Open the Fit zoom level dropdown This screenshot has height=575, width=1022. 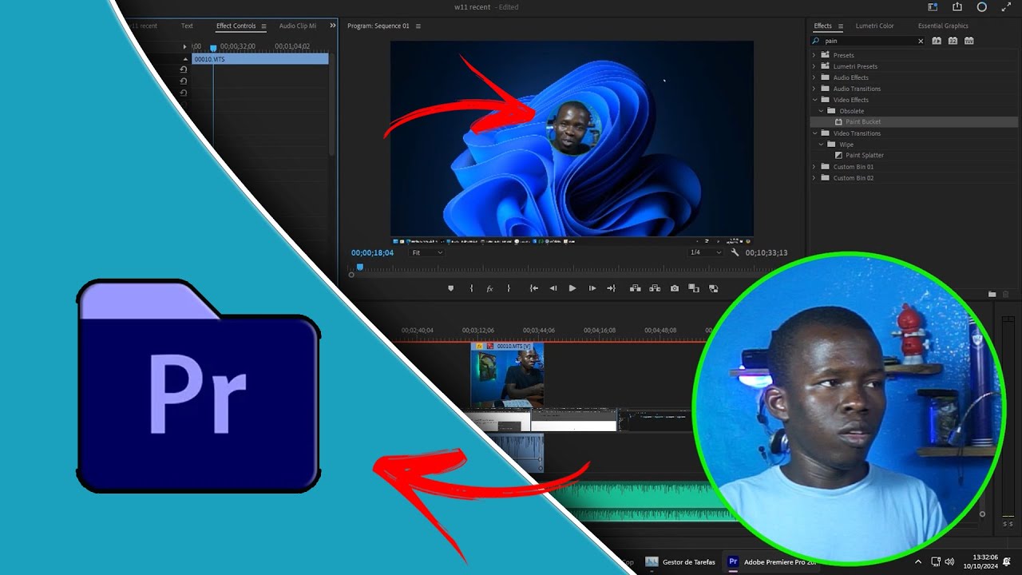coord(427,252)
